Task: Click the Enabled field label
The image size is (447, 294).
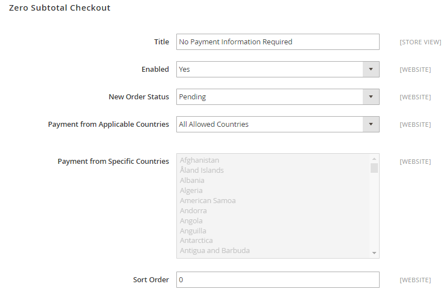Action: tap(156, 69)
